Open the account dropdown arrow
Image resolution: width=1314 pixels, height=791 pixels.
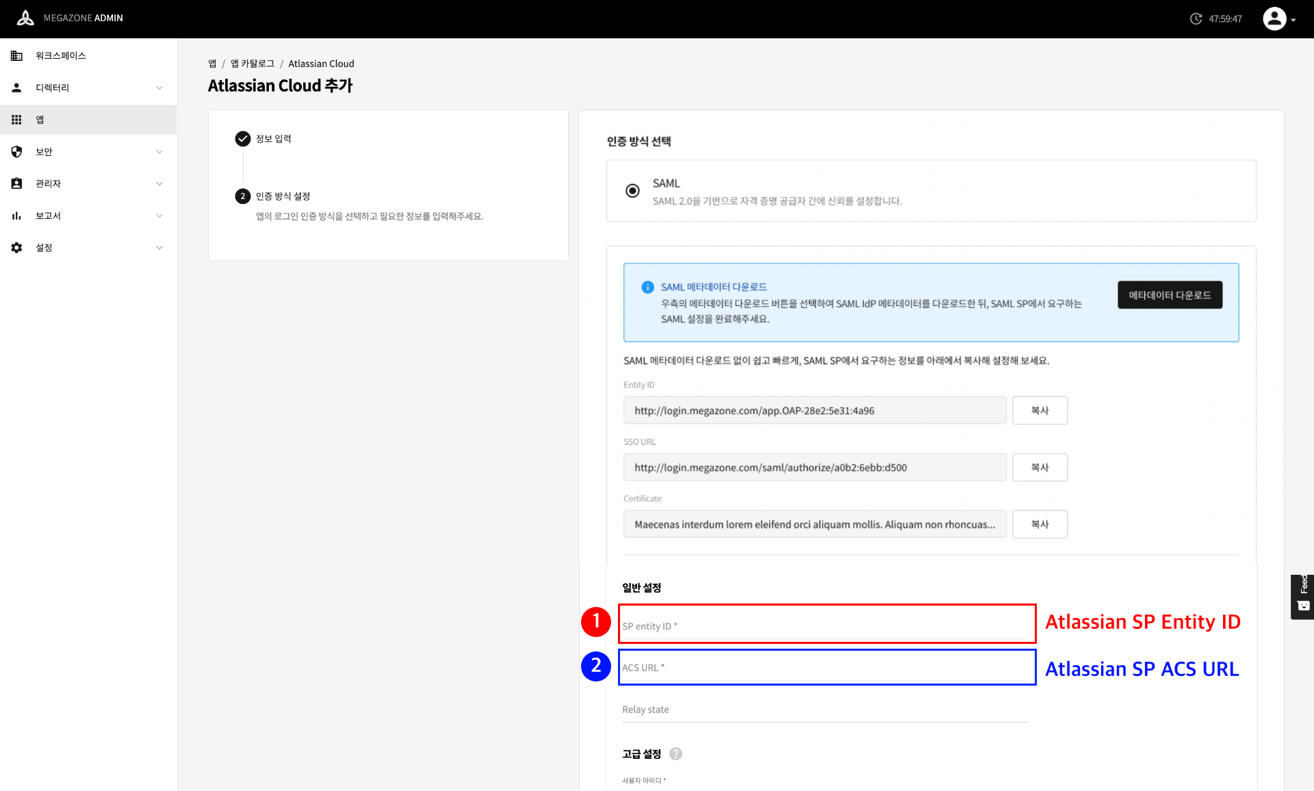coord(1293,20)
